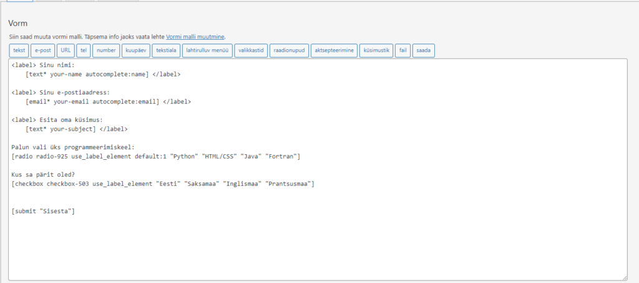
Task: Open the 'Vormi malli muutmine' link
Action: [x=195, y=37]
